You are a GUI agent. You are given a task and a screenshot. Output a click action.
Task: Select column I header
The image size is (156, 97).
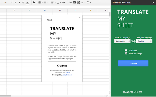(75, 10)
